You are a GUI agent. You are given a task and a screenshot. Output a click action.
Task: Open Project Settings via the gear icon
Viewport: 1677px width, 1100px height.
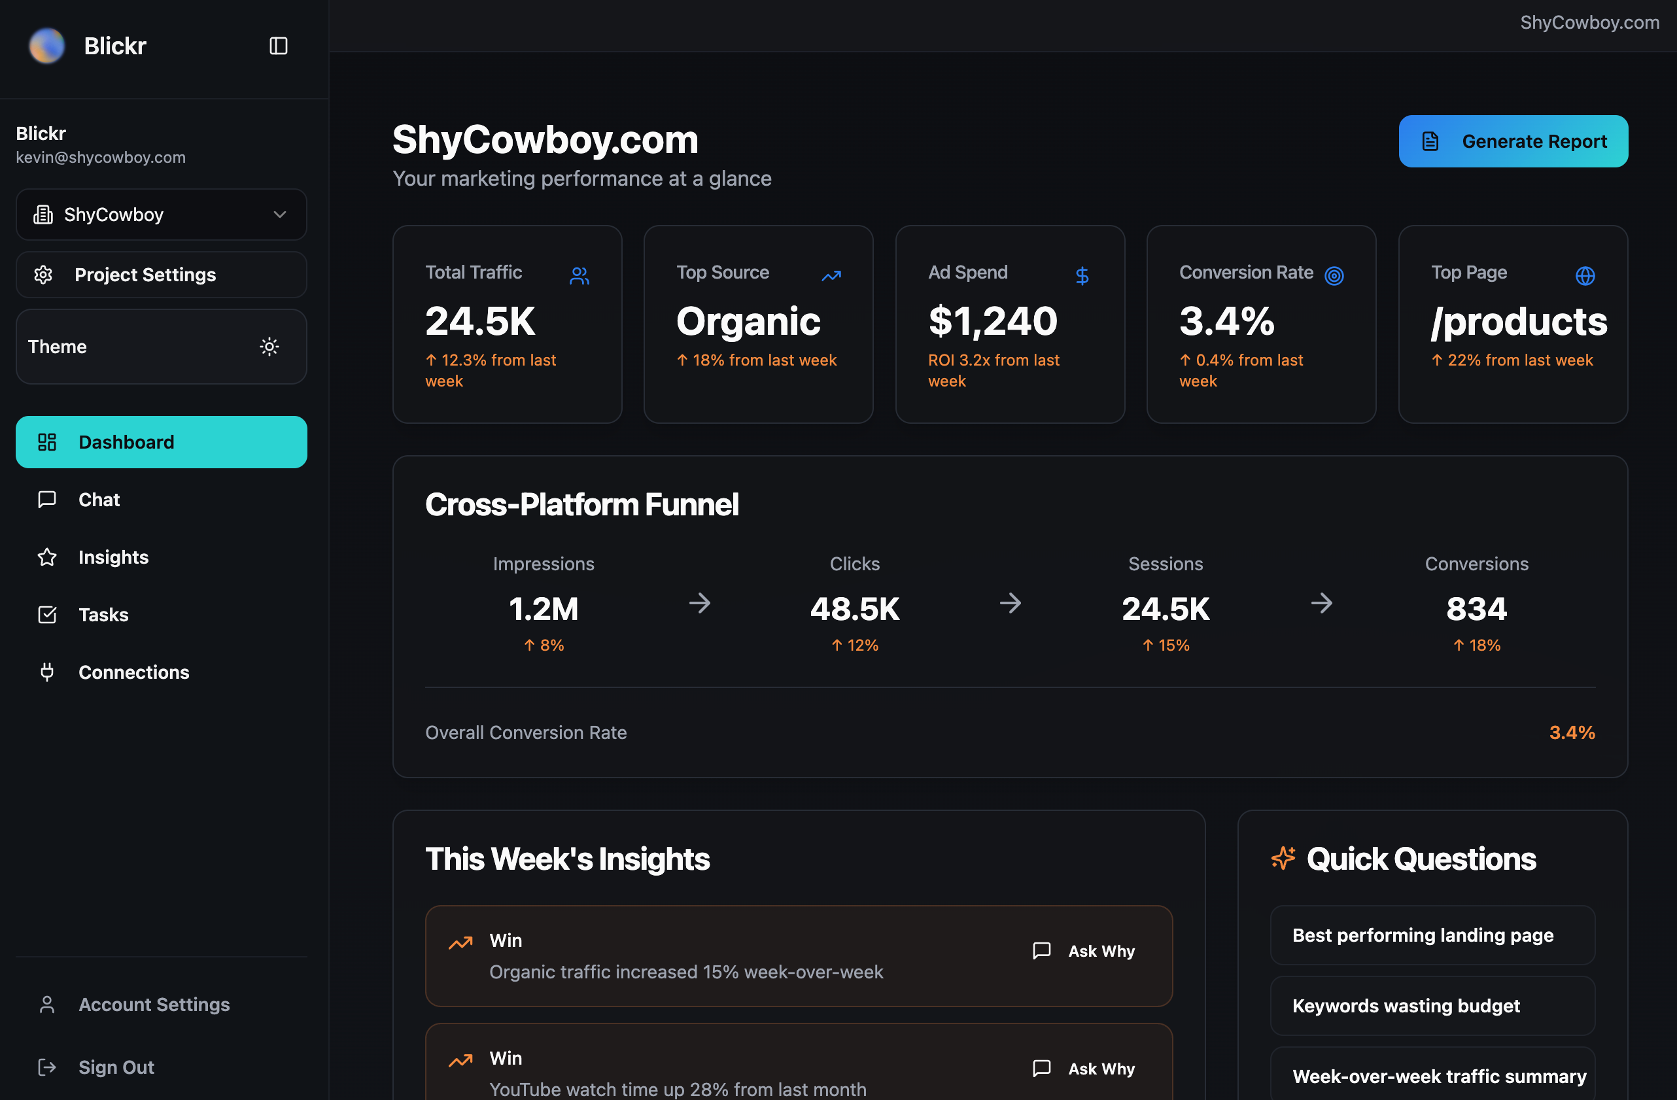click(43, 275)
